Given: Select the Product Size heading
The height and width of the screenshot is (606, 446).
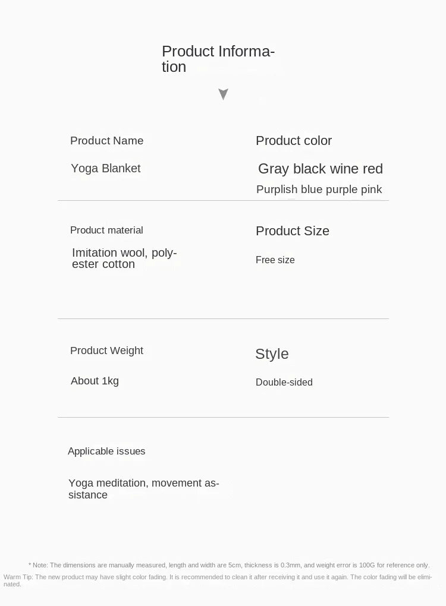Looking at the screenshot, I should (x=293, y=231).
